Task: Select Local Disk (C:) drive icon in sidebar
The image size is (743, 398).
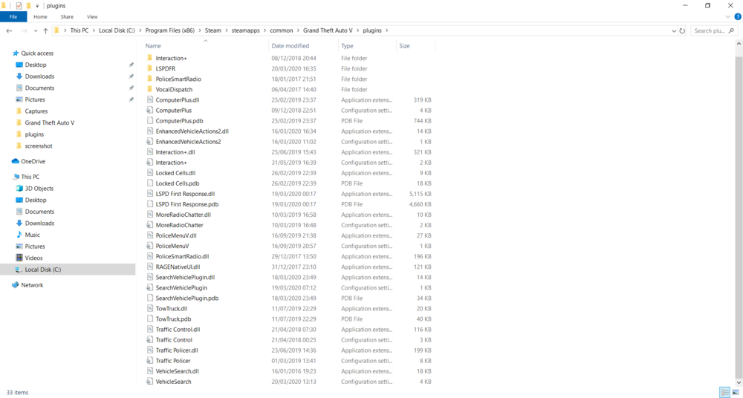Action: (x=19, y=270)
